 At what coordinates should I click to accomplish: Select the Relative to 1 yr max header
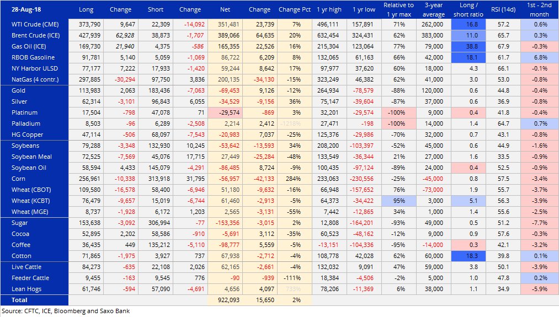tap(398, 9)
